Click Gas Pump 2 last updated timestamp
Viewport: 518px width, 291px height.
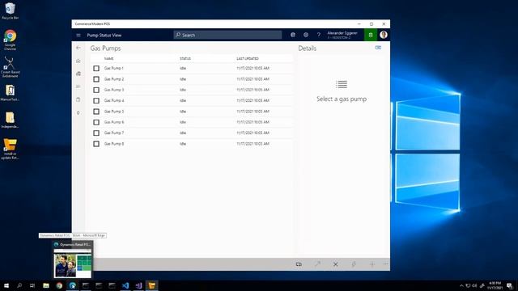[x=253, y=79]
